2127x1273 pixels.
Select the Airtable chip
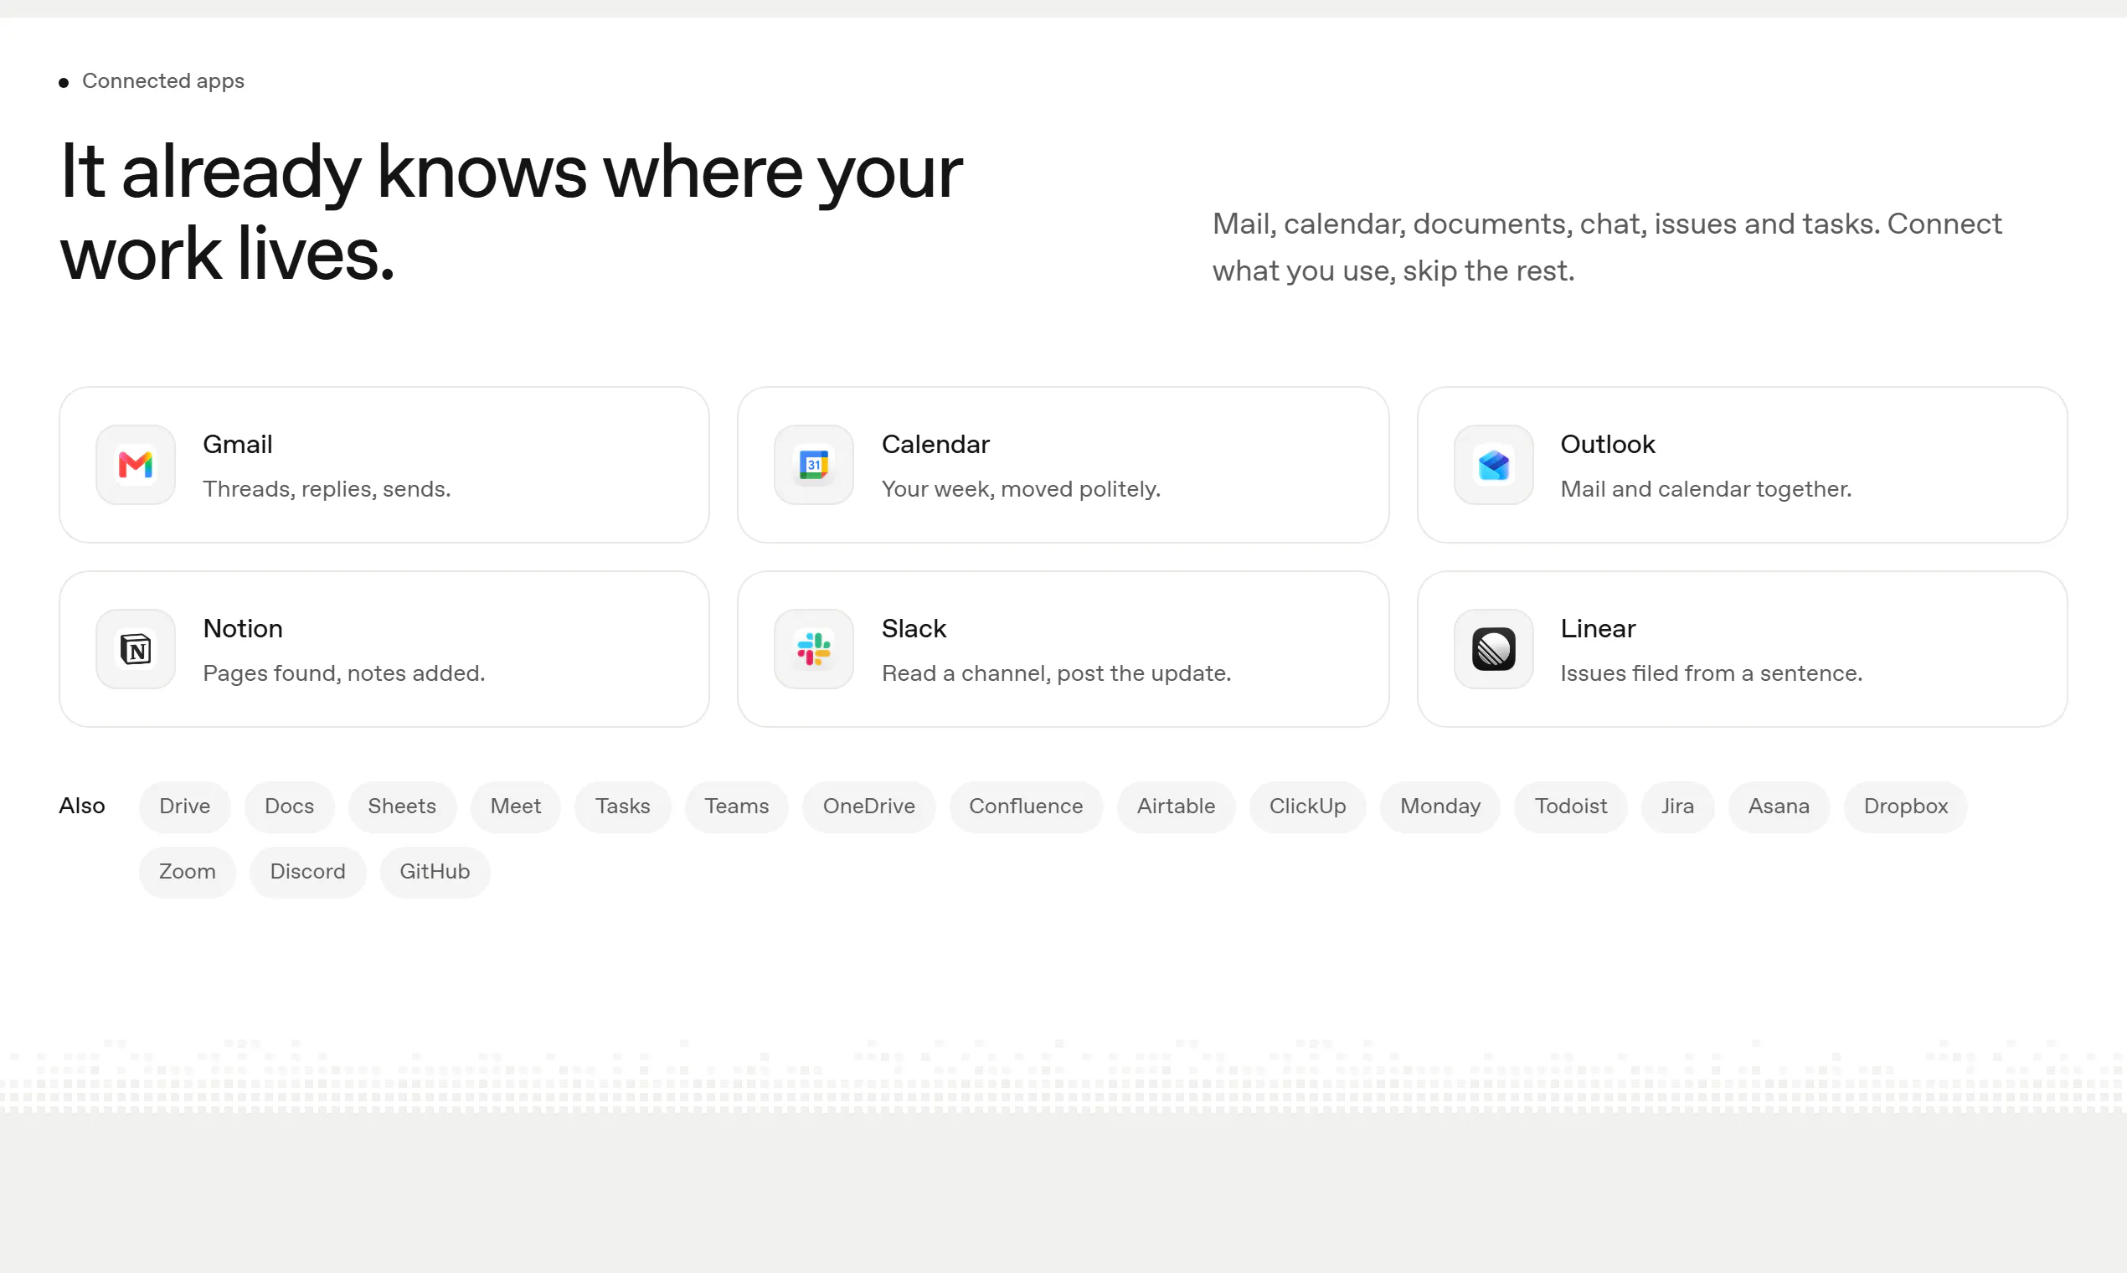1176,807
